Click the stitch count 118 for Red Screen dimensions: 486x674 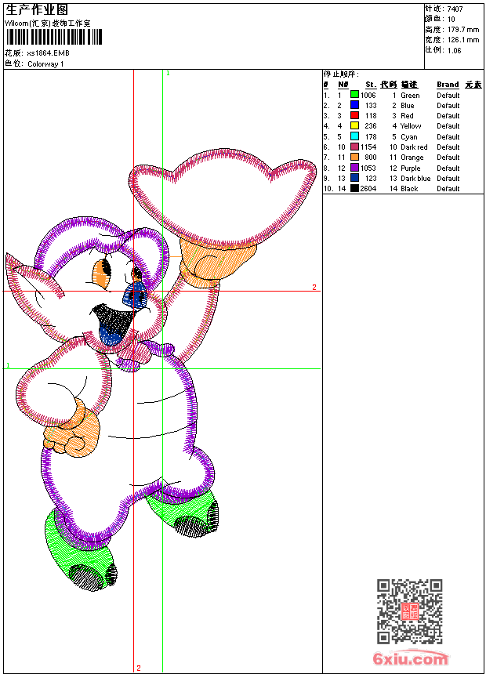[x=371, y=116]
